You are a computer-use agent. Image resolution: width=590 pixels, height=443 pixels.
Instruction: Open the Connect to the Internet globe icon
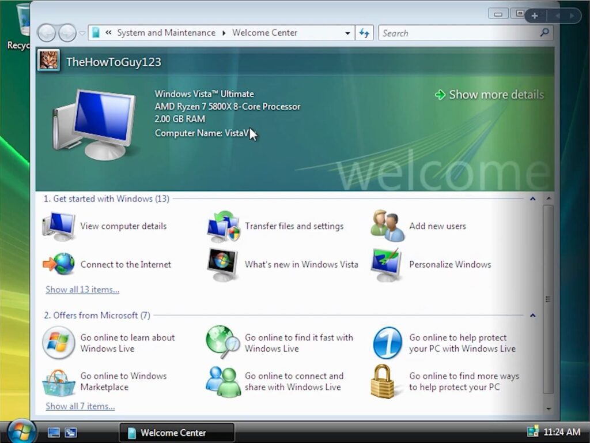coord(59,264)
